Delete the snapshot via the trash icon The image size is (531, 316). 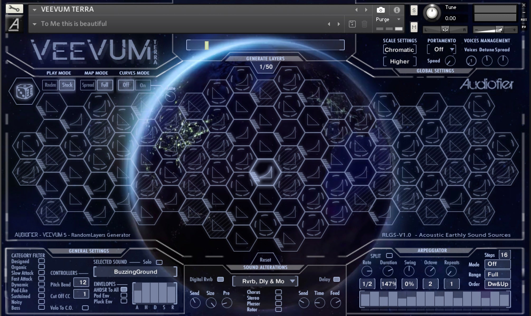[x=364, y=24]
